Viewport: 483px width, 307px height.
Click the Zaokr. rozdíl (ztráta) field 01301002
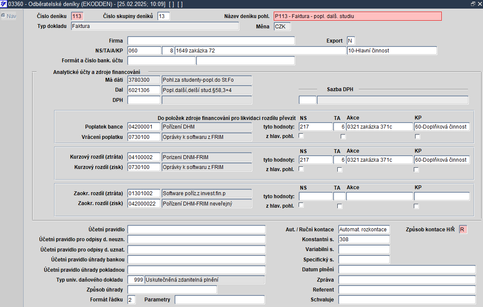pyautogui.click(x=144, y=193)
